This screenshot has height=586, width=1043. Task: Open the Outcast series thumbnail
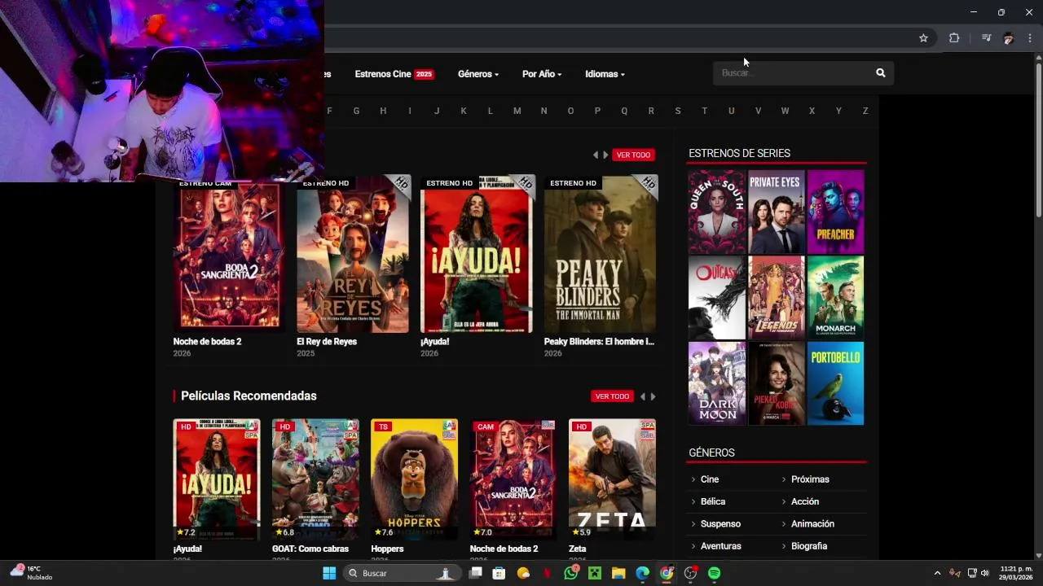coord(717,298)
